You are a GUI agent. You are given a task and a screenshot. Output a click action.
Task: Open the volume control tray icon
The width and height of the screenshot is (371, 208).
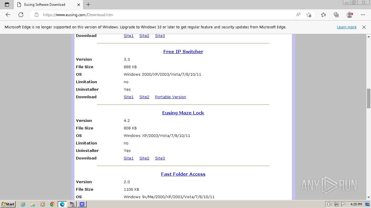click(330, 204)
